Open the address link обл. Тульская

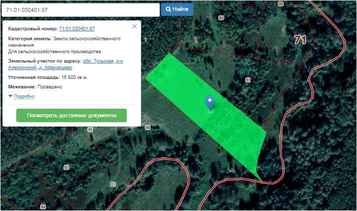65,65
